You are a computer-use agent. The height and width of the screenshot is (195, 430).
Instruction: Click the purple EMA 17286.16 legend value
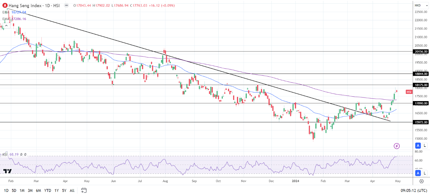click(19, 19)
